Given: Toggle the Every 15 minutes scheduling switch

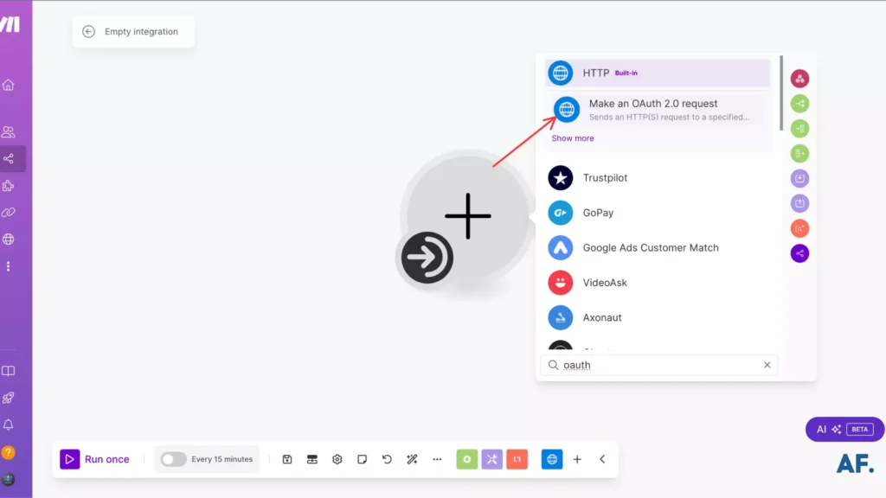Looking at the screenshot, I should (x=173, y=459).
